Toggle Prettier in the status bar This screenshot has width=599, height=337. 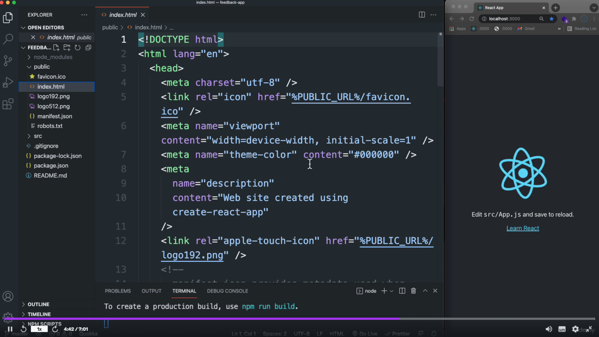tap(397, 333)
